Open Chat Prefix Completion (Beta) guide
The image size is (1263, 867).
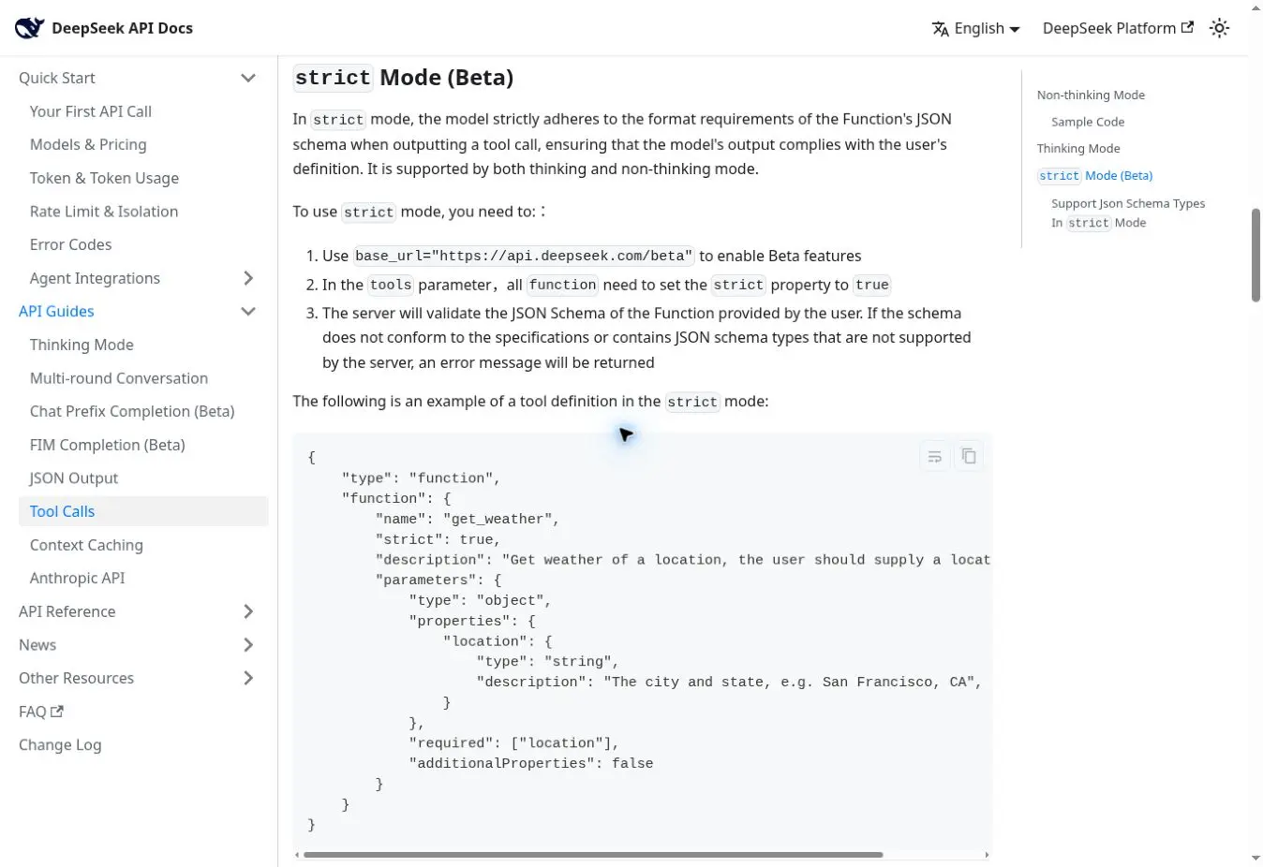point(132,411)
